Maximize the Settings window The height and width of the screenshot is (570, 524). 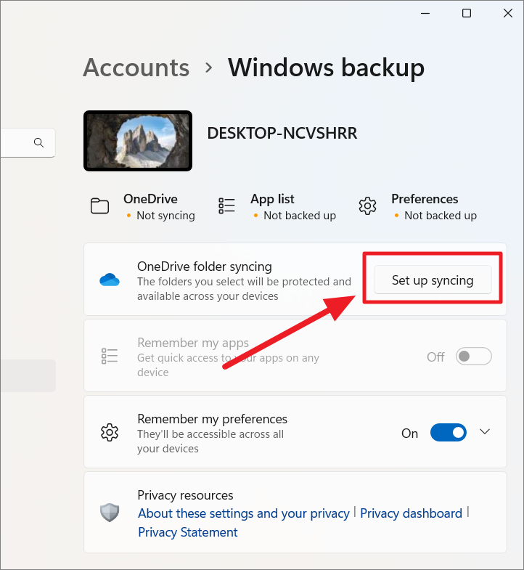point(467,14)
